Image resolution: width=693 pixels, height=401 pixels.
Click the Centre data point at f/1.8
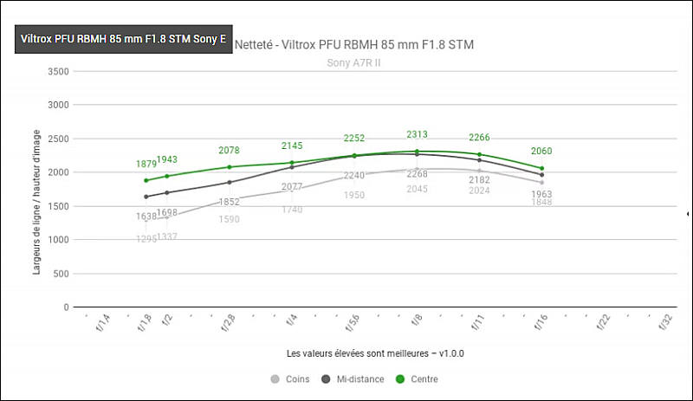coord(146,180)
